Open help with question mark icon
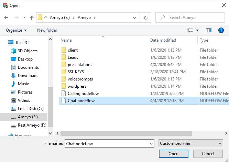Image resolution: width=229 pixels, height=162 pixels. tap(221, 30)
